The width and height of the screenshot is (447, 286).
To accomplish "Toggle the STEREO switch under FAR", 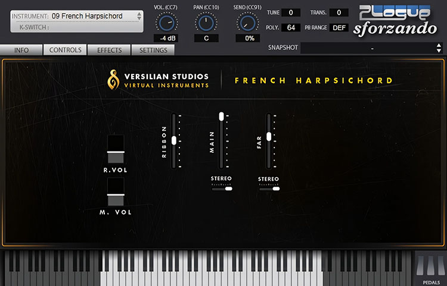I will (269, 188).
